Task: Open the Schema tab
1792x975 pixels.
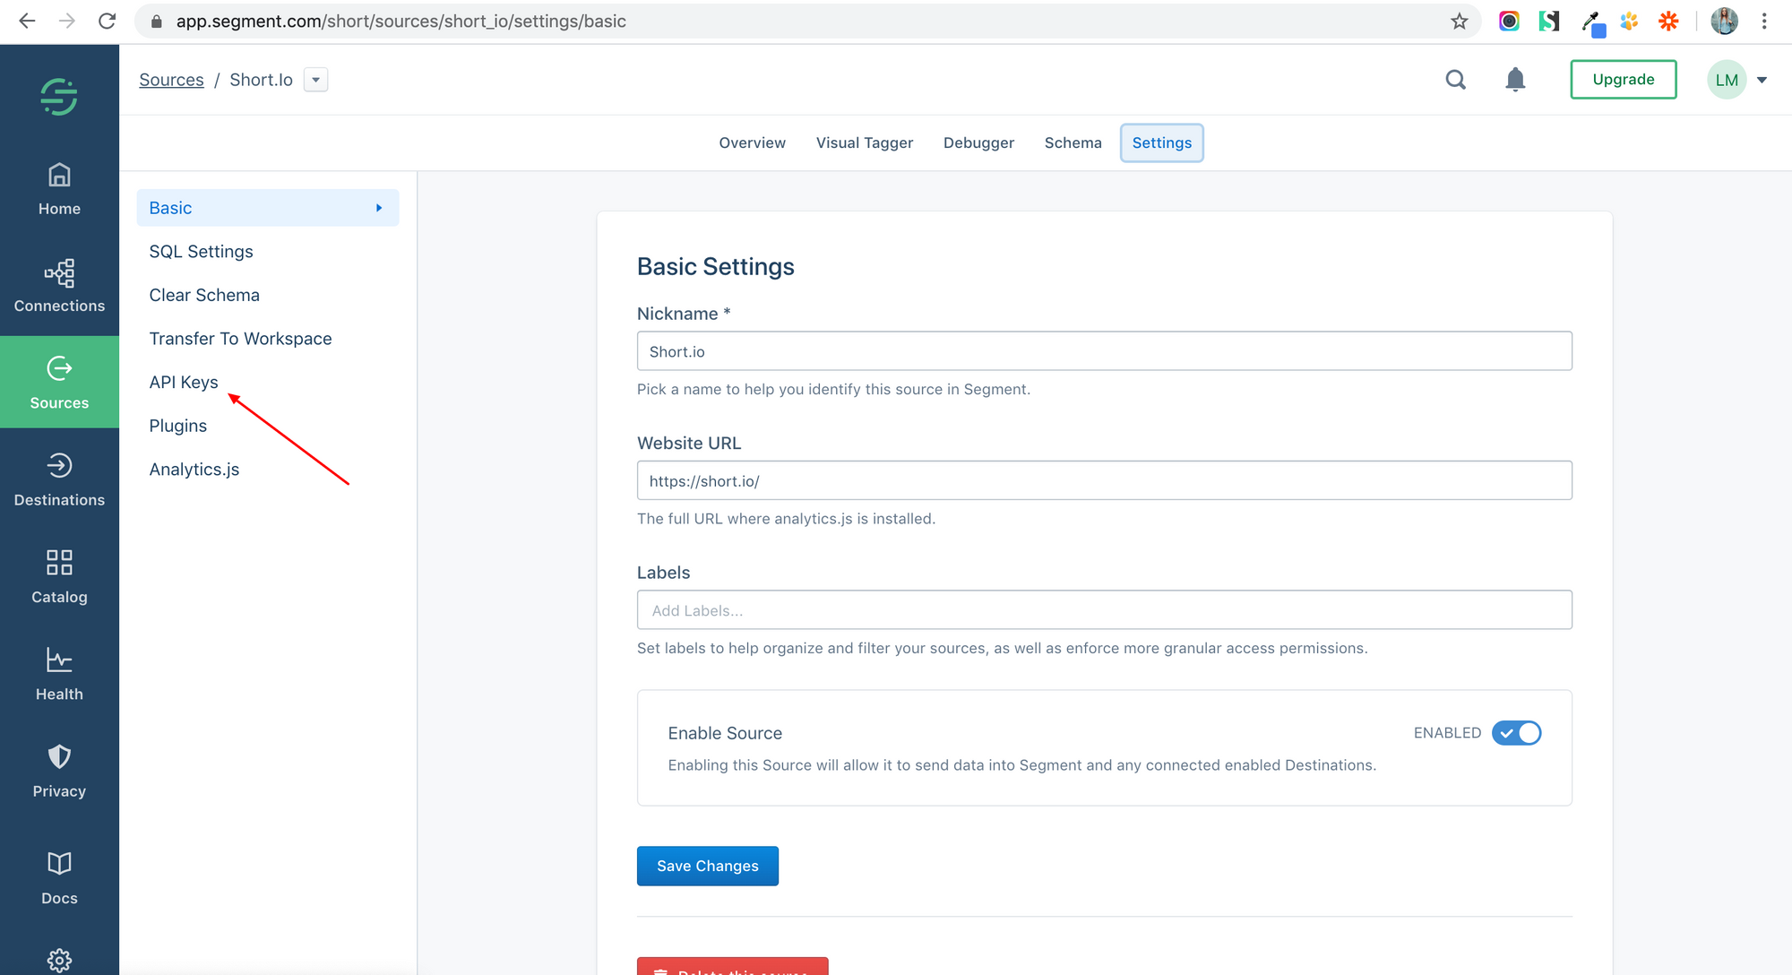Action: coord(1073,142)
